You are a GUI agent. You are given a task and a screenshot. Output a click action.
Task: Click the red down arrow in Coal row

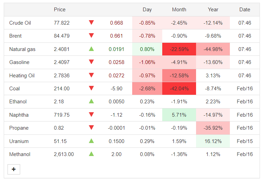click(x=91, y=88)
